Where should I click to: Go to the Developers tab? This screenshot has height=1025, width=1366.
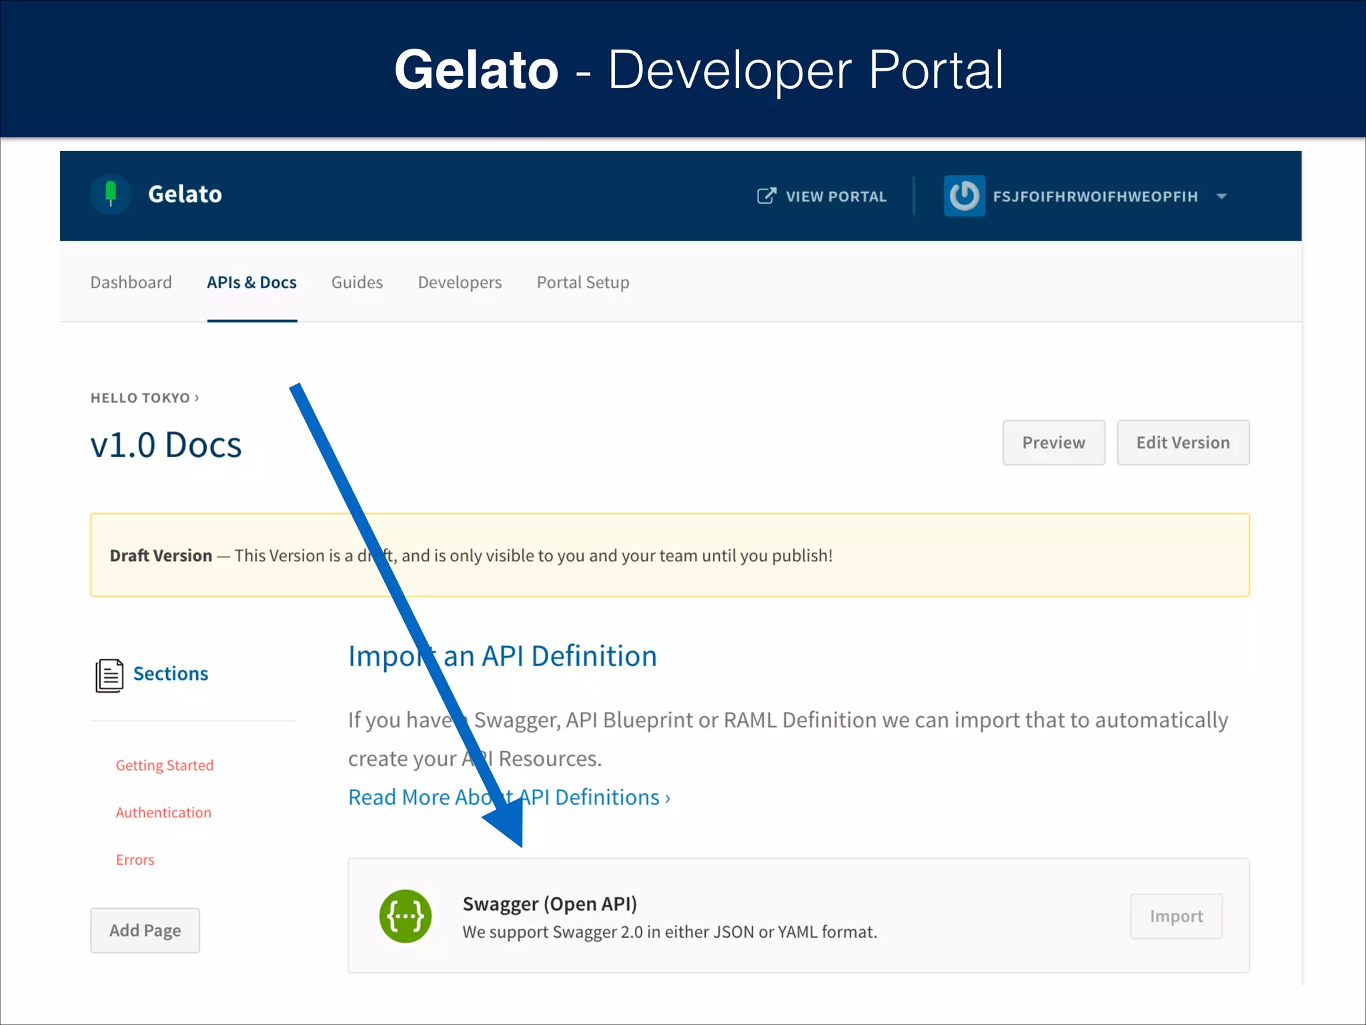click(460, 282)
